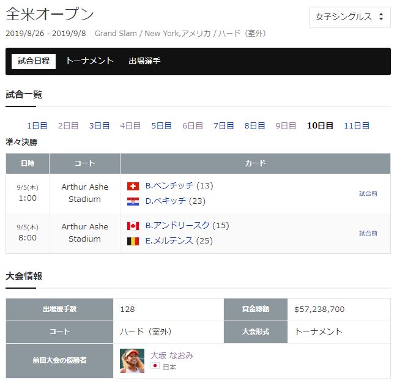Go to 2日目 schedule
Image resolution: width=397 pixels, height=386 pixels.
point(68,125)
